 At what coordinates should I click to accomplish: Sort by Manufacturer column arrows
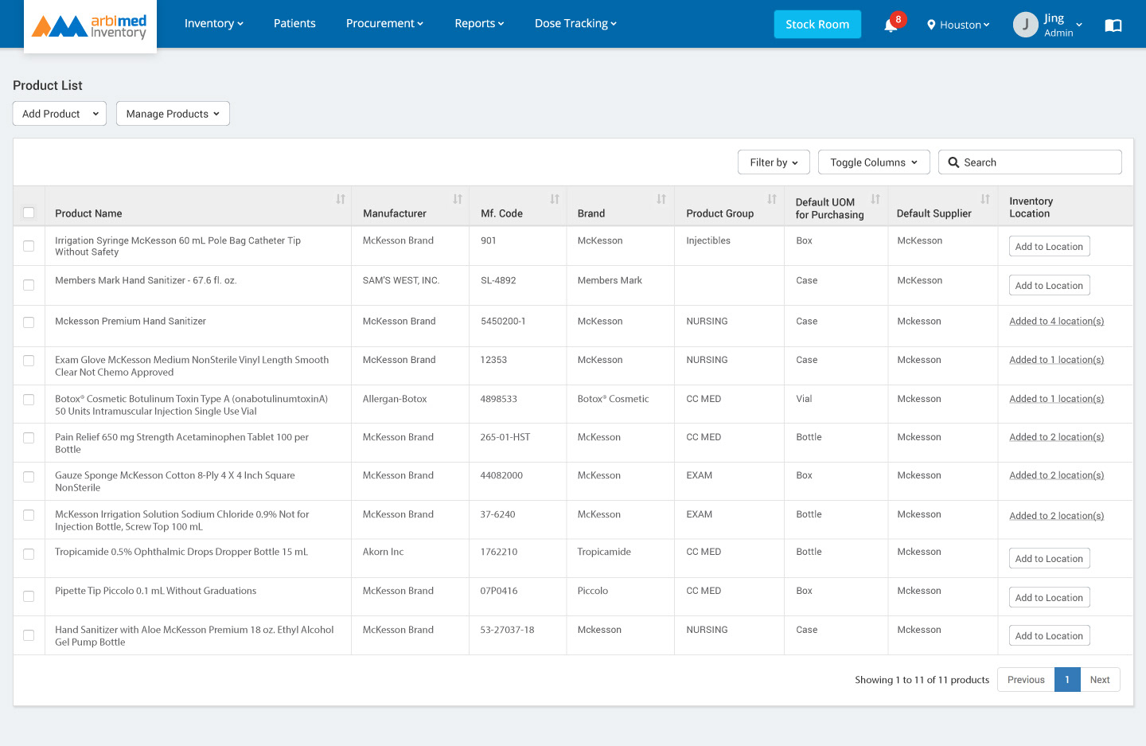(x=458, y=199)
